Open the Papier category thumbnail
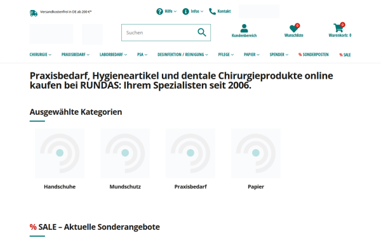This screenshot has width=381, height=238. (256, 153)
